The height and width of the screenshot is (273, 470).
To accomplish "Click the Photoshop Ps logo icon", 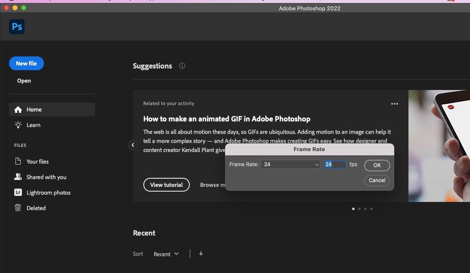I will 17,27.
